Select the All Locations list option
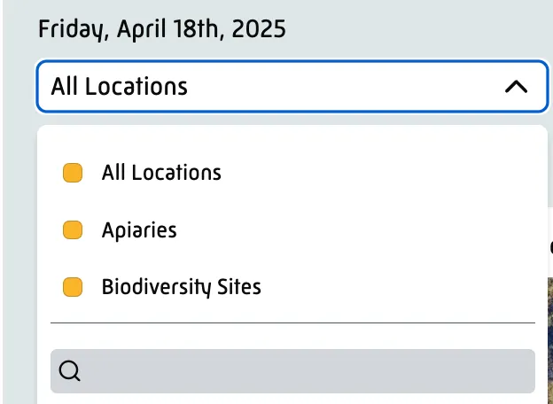The image size is (553, 404). click(161, 173)
